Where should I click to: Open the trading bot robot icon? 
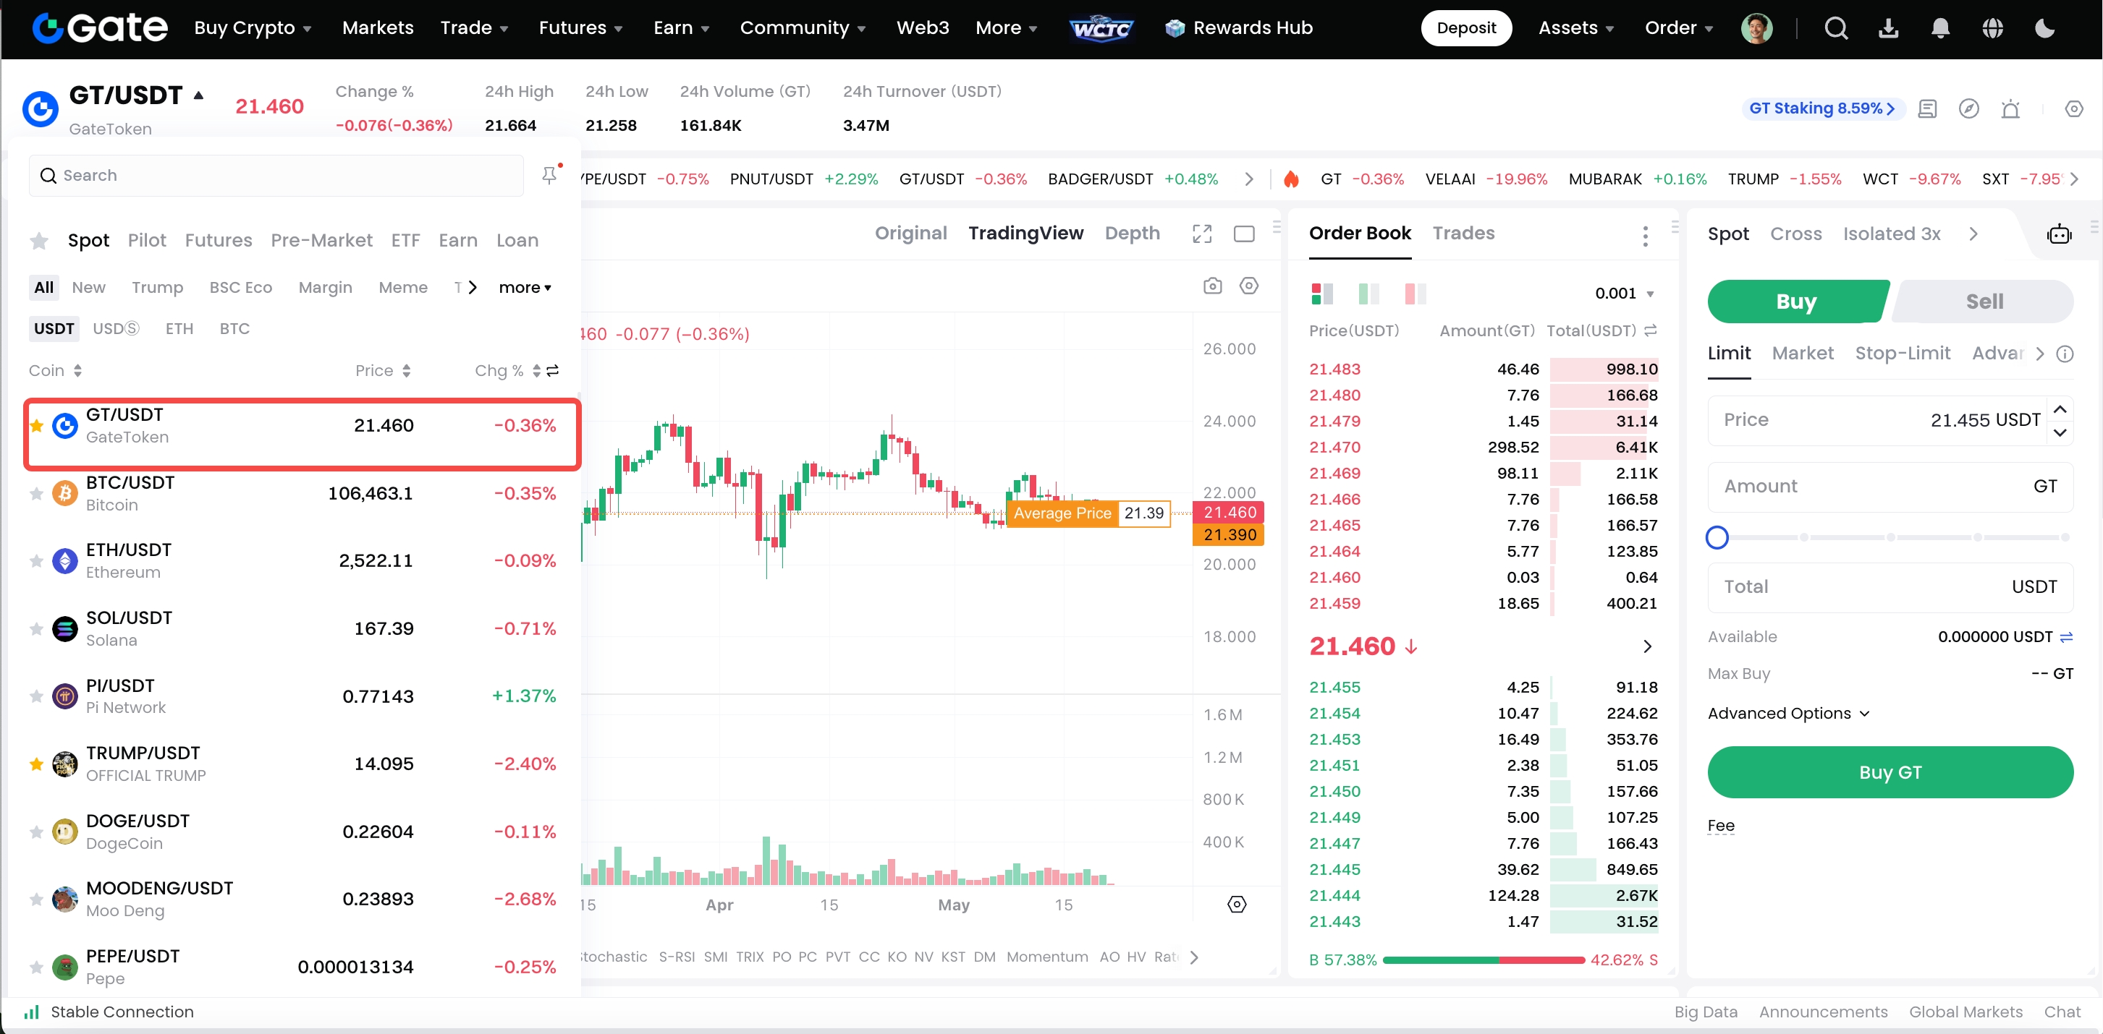click(x=2058, y=235)
